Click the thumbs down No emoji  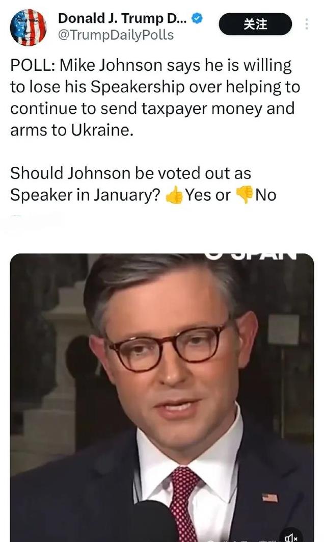(244, 195)
